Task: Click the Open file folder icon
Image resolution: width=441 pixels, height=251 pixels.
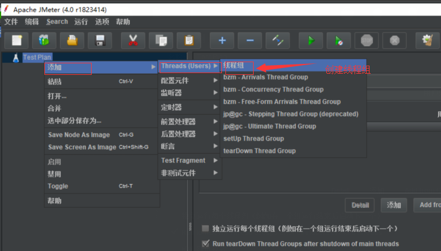Action: 72,40
